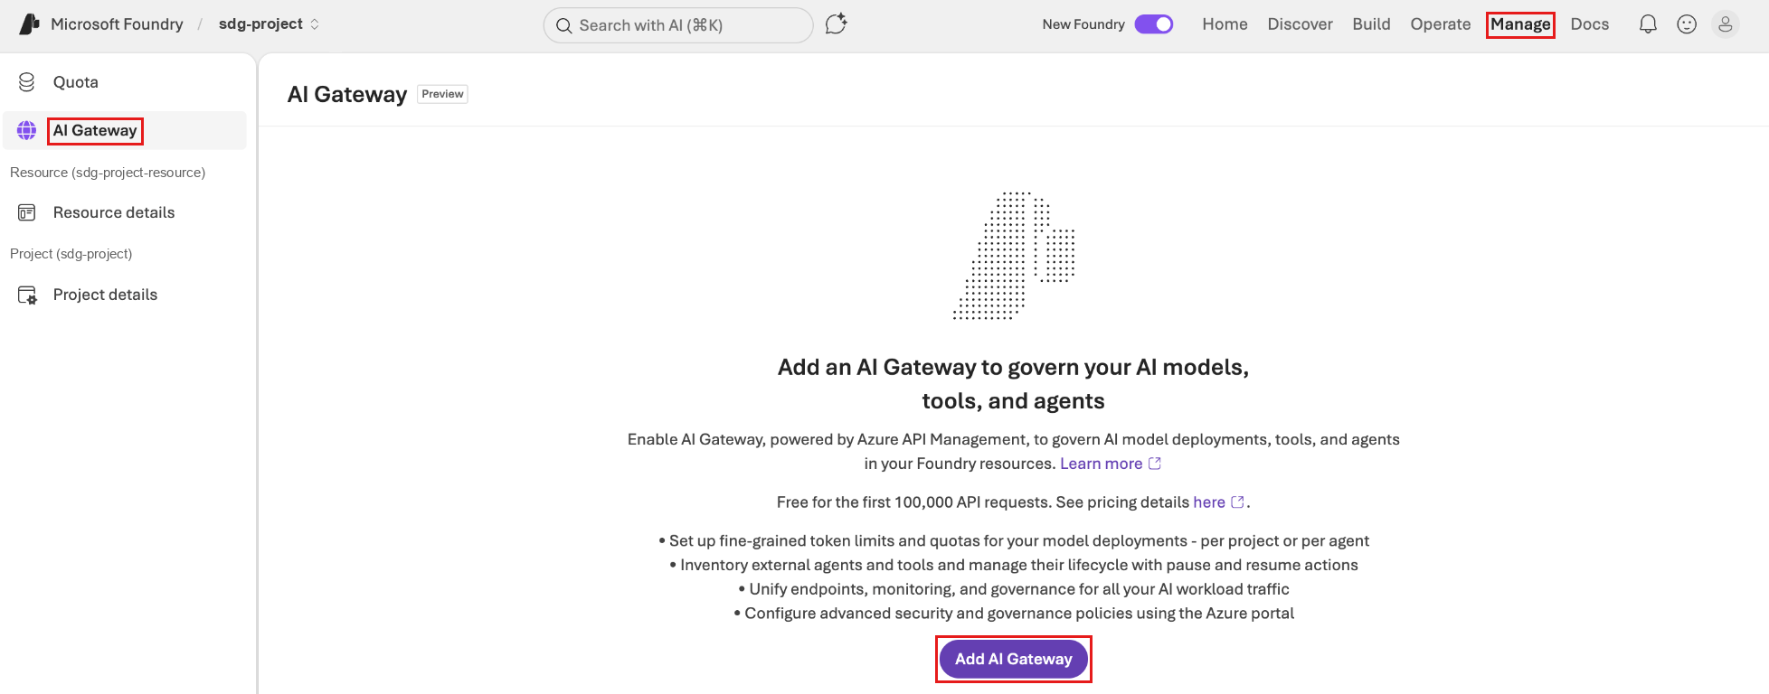Viewport: 1769px width, 694px height.
Task: Click the AI Gateway globe icon
Action: pyautogui.click(x=27, y=130)
